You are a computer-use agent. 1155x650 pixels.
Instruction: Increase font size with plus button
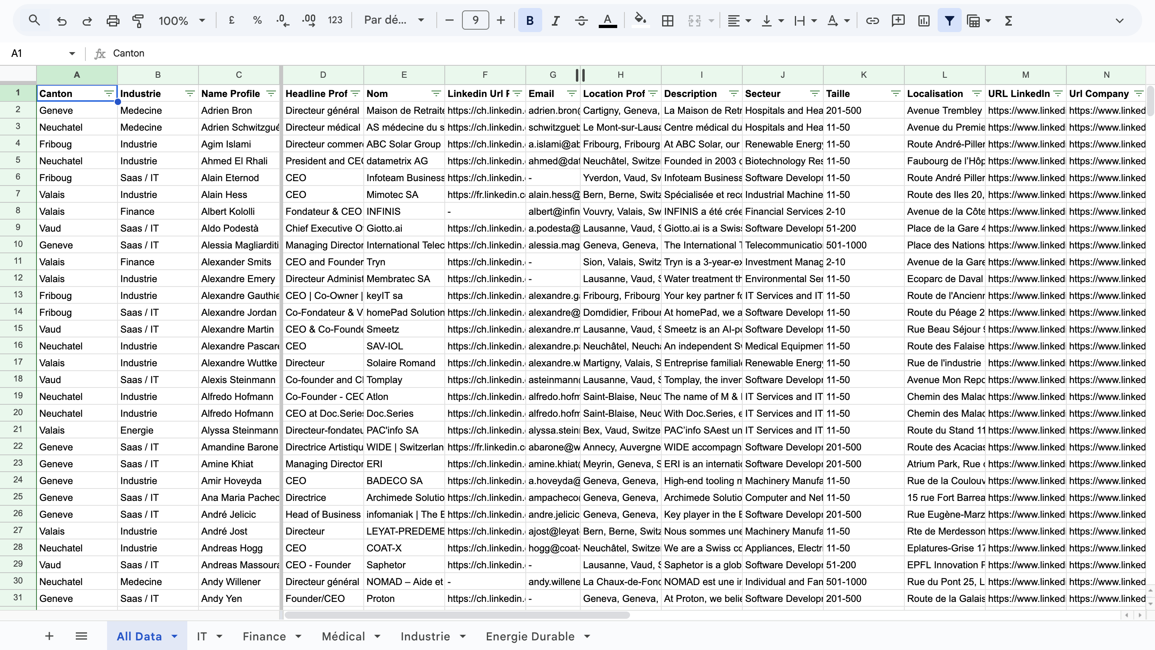pyautogui.click(x=501, y=20)
